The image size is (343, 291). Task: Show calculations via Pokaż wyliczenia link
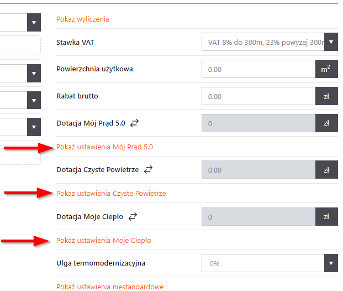pos(83,19)
